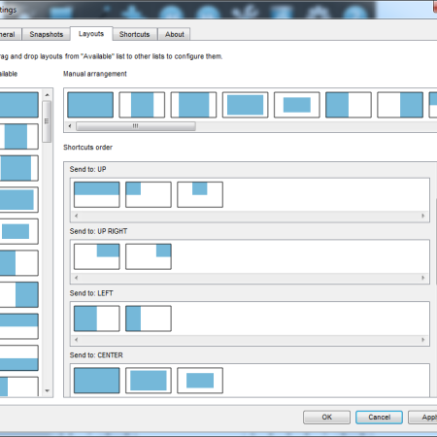This screenshot has height=437, width=437.
Task: Select left-third layout under Send to: LEFT
Action: pyautogui.click(x=149, y=319)
